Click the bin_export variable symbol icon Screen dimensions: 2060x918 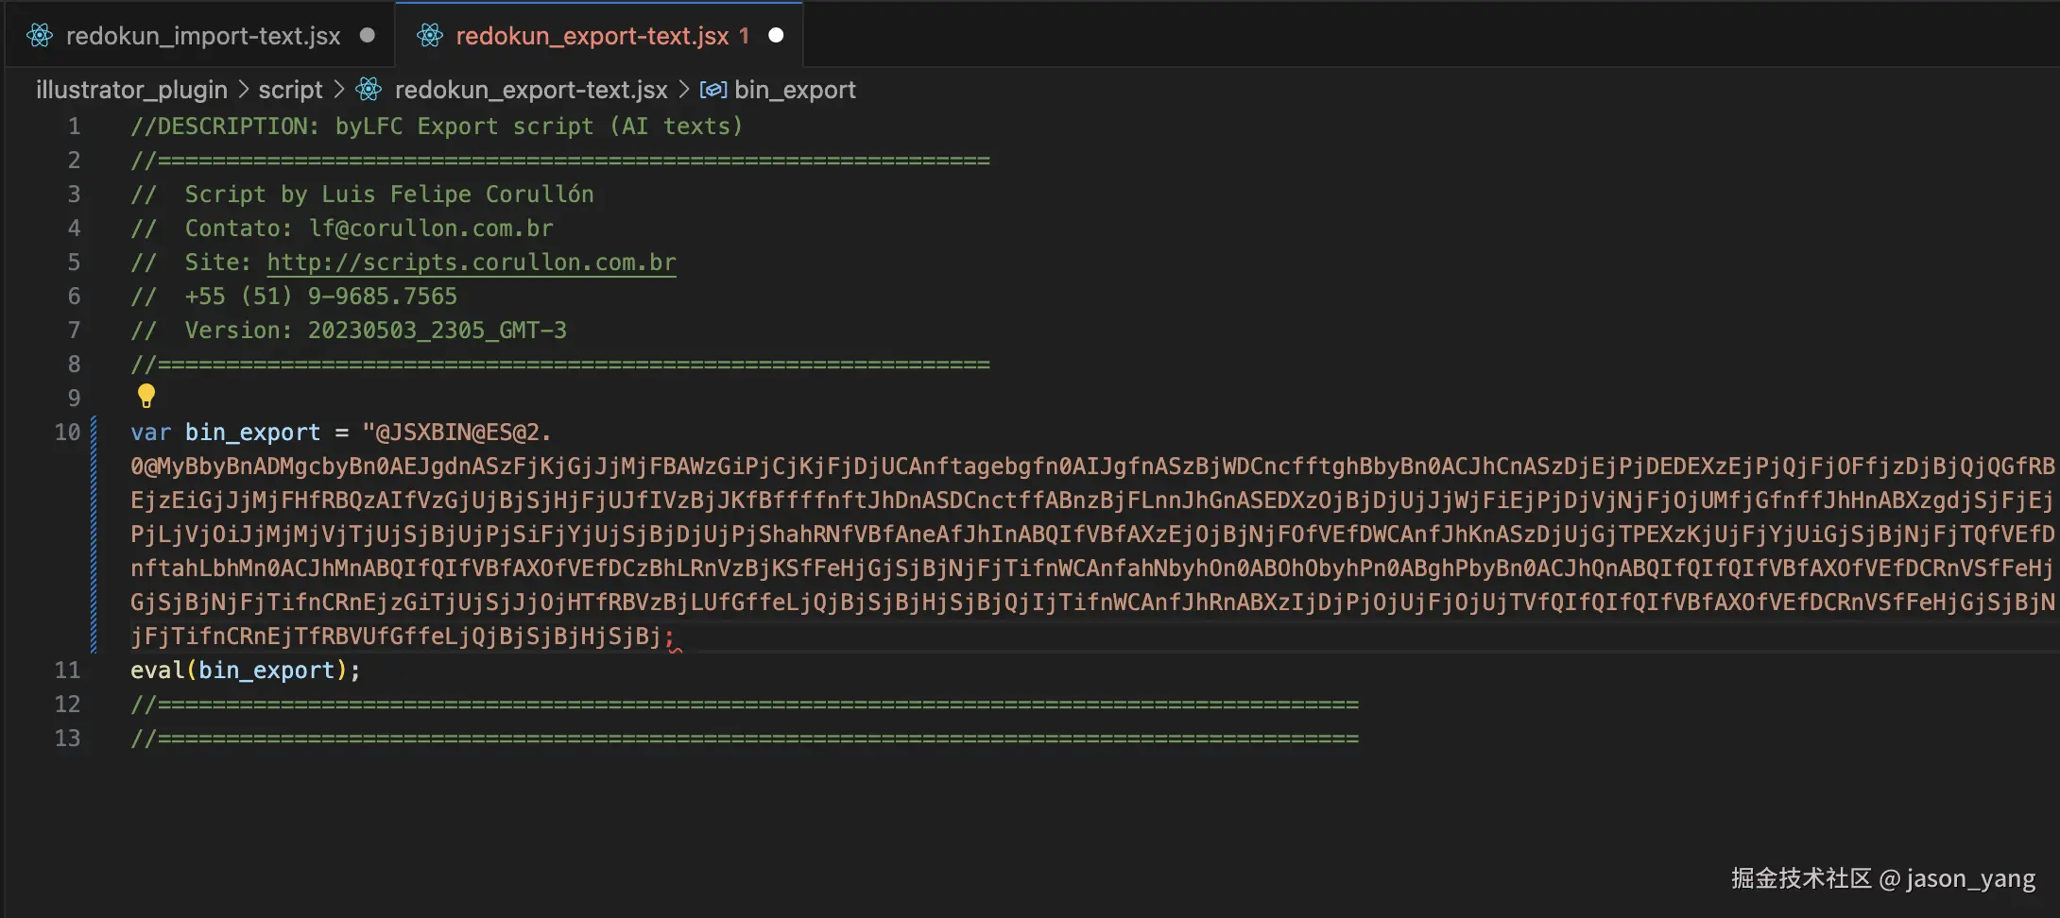click(712, 90)
